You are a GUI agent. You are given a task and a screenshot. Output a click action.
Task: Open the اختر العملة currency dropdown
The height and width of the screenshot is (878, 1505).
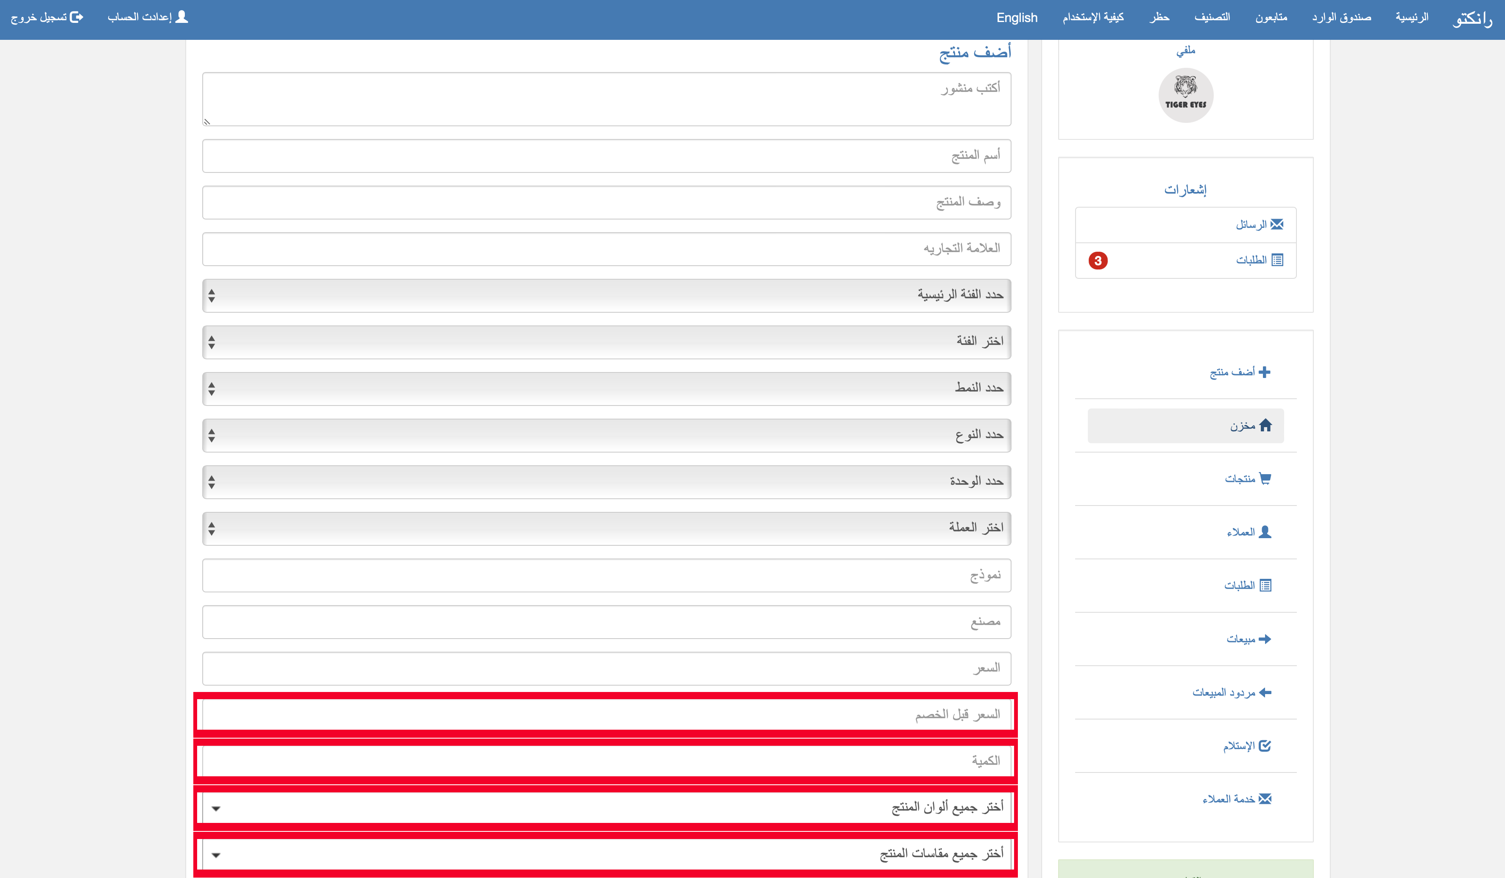pyautogui.click(x=607, y=528)
